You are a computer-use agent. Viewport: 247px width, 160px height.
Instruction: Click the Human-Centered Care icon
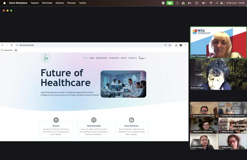(131, 120)
